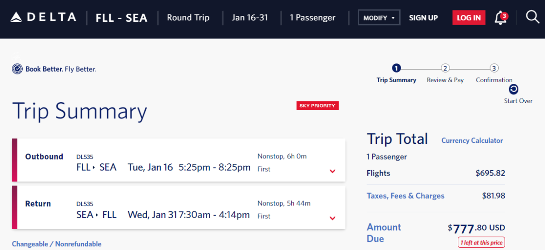Click the Delta logo in header
Image resolution: width=545 pixels, height=250 pixels.
coord(43,18)
